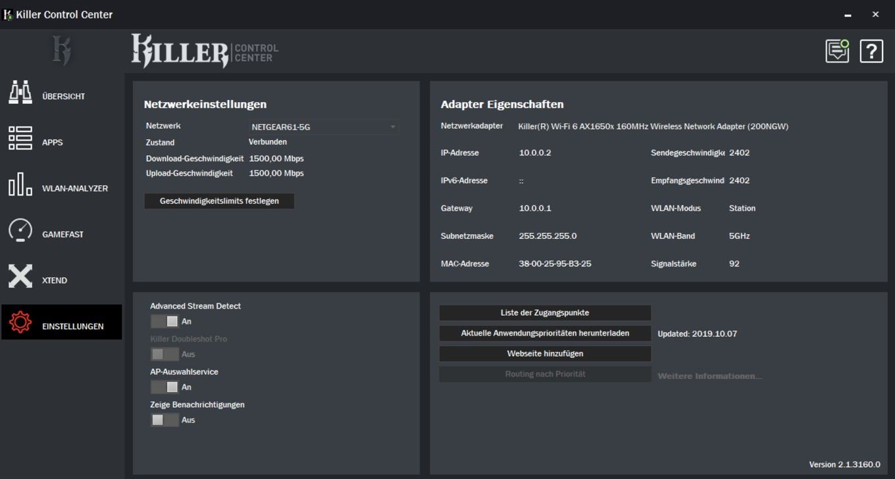Click the Killer K logo in sidebar
This screenshot has width=895, height=479.
pos(61,51)
